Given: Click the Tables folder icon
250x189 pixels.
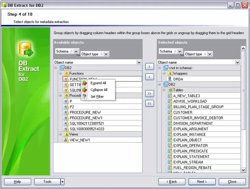Looking at the screenshot, I should (170, 90).
